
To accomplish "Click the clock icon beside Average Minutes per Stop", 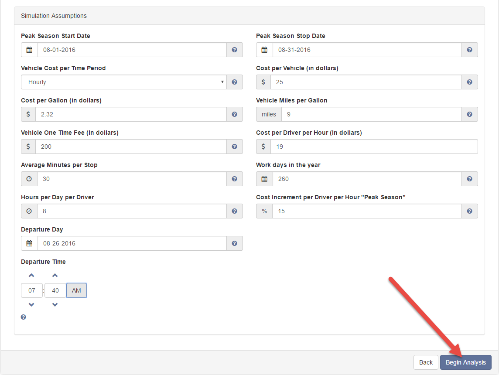I will tap(28, 178).
